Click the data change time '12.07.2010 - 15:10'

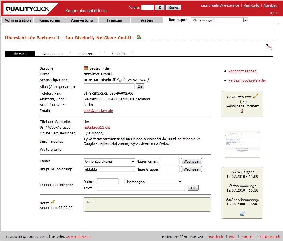pyautogui.click(x=242, y=190)
